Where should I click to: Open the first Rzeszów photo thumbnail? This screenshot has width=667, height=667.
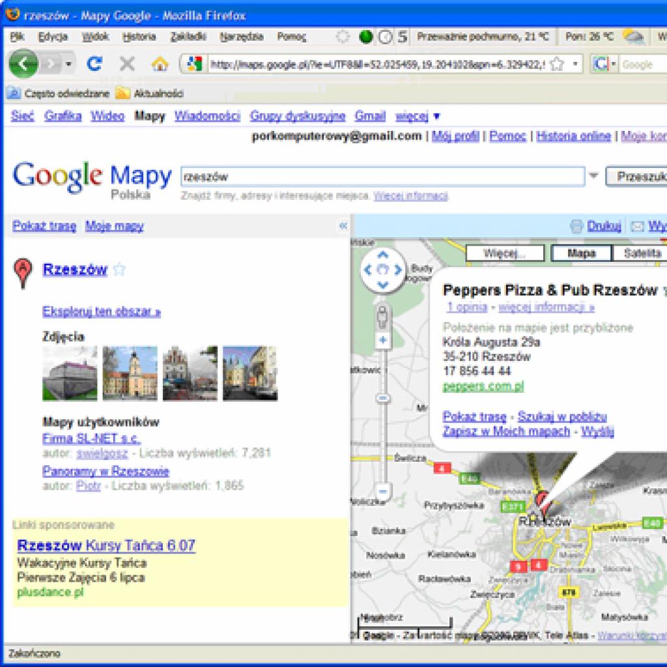pos(70,373)
